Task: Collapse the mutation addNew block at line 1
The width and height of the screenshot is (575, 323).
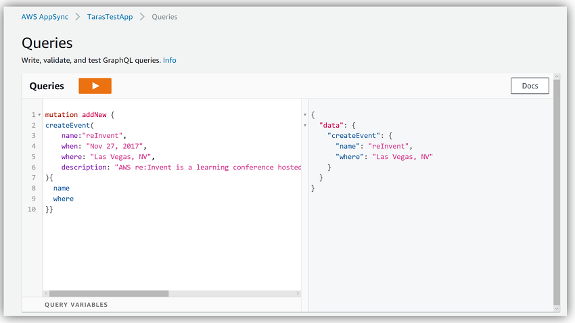Action: [x=39, y=116]
